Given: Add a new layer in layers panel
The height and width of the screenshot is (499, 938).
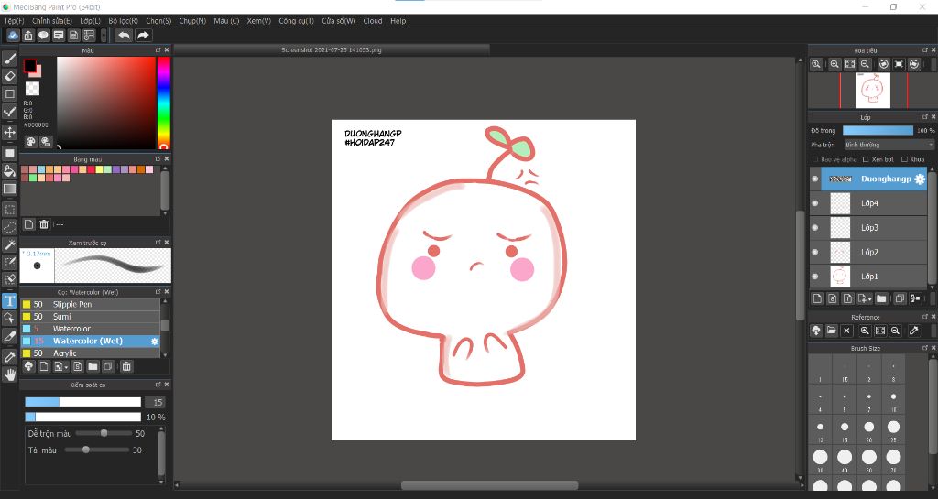Looking at the screenshot, I should point(817,298).
